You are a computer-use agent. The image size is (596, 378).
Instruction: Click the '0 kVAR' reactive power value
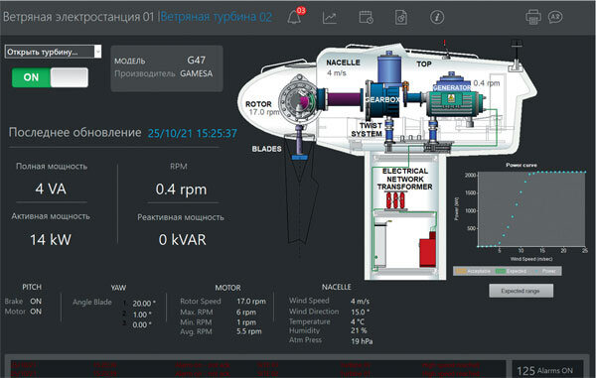[182, 240]
